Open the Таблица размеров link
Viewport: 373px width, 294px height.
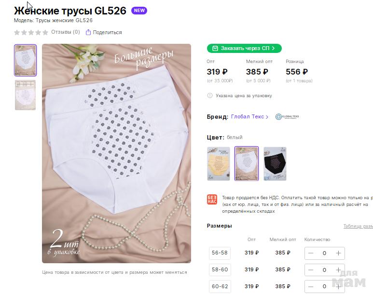click(x=358, y=226)
